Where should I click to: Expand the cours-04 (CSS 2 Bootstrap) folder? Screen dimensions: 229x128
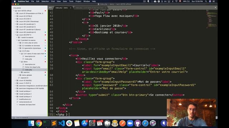[x=15, y=21]
